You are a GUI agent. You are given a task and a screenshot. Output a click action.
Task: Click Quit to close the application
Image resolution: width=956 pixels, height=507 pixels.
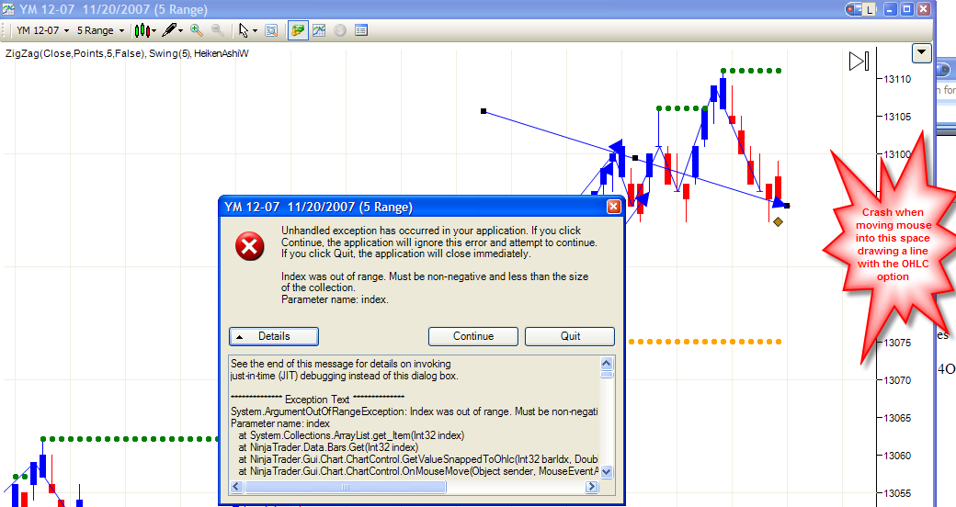coord(570,336)
